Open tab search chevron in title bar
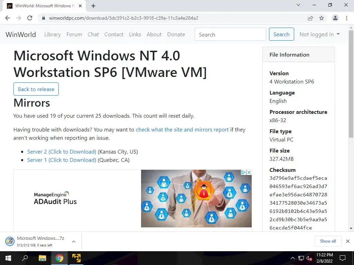 click(x=298, y=5)
